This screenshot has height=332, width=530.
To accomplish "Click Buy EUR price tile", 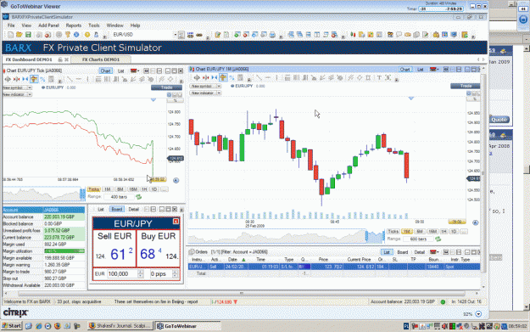I will coord(158,249).
